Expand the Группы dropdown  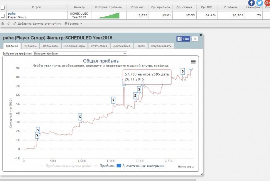[x=74, y=24]
